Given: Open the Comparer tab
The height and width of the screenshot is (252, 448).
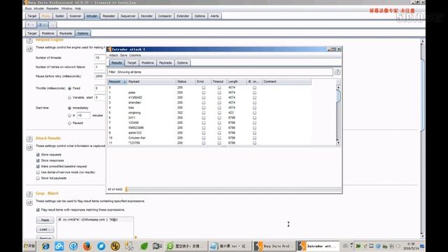Looking at the screenshot, I should tap(164, 16).
